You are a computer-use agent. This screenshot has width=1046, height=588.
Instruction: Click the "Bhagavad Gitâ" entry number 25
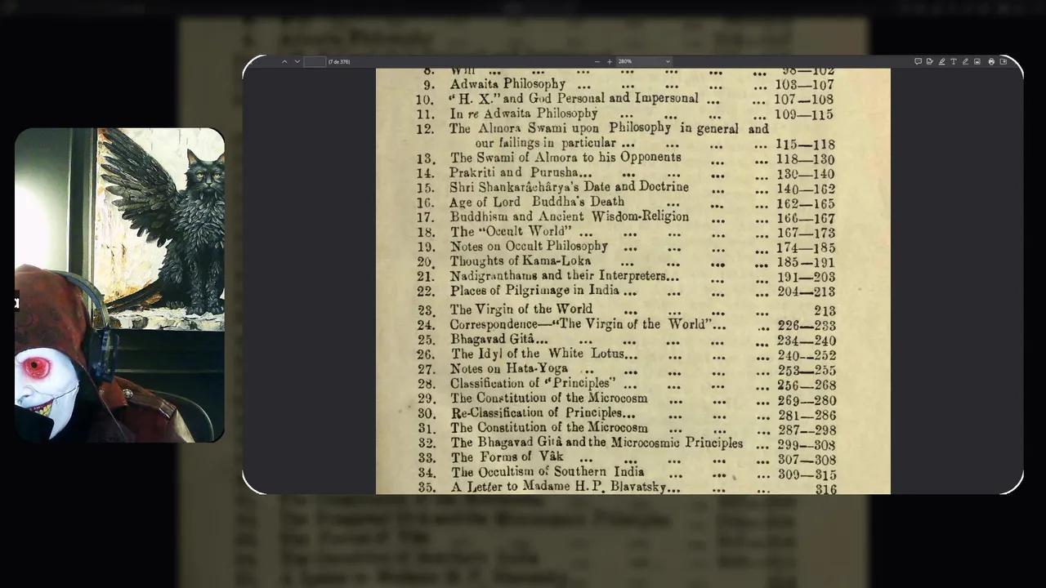pos(492,340)
